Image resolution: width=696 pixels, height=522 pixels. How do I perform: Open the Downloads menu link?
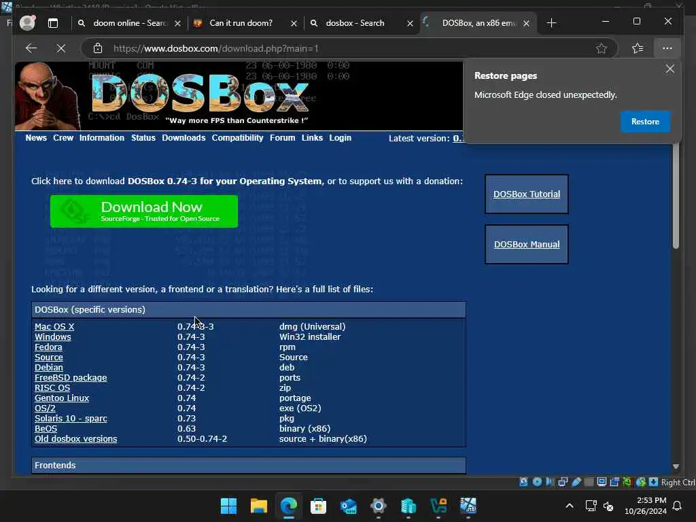pyautogui.click(x=184, y=138)
